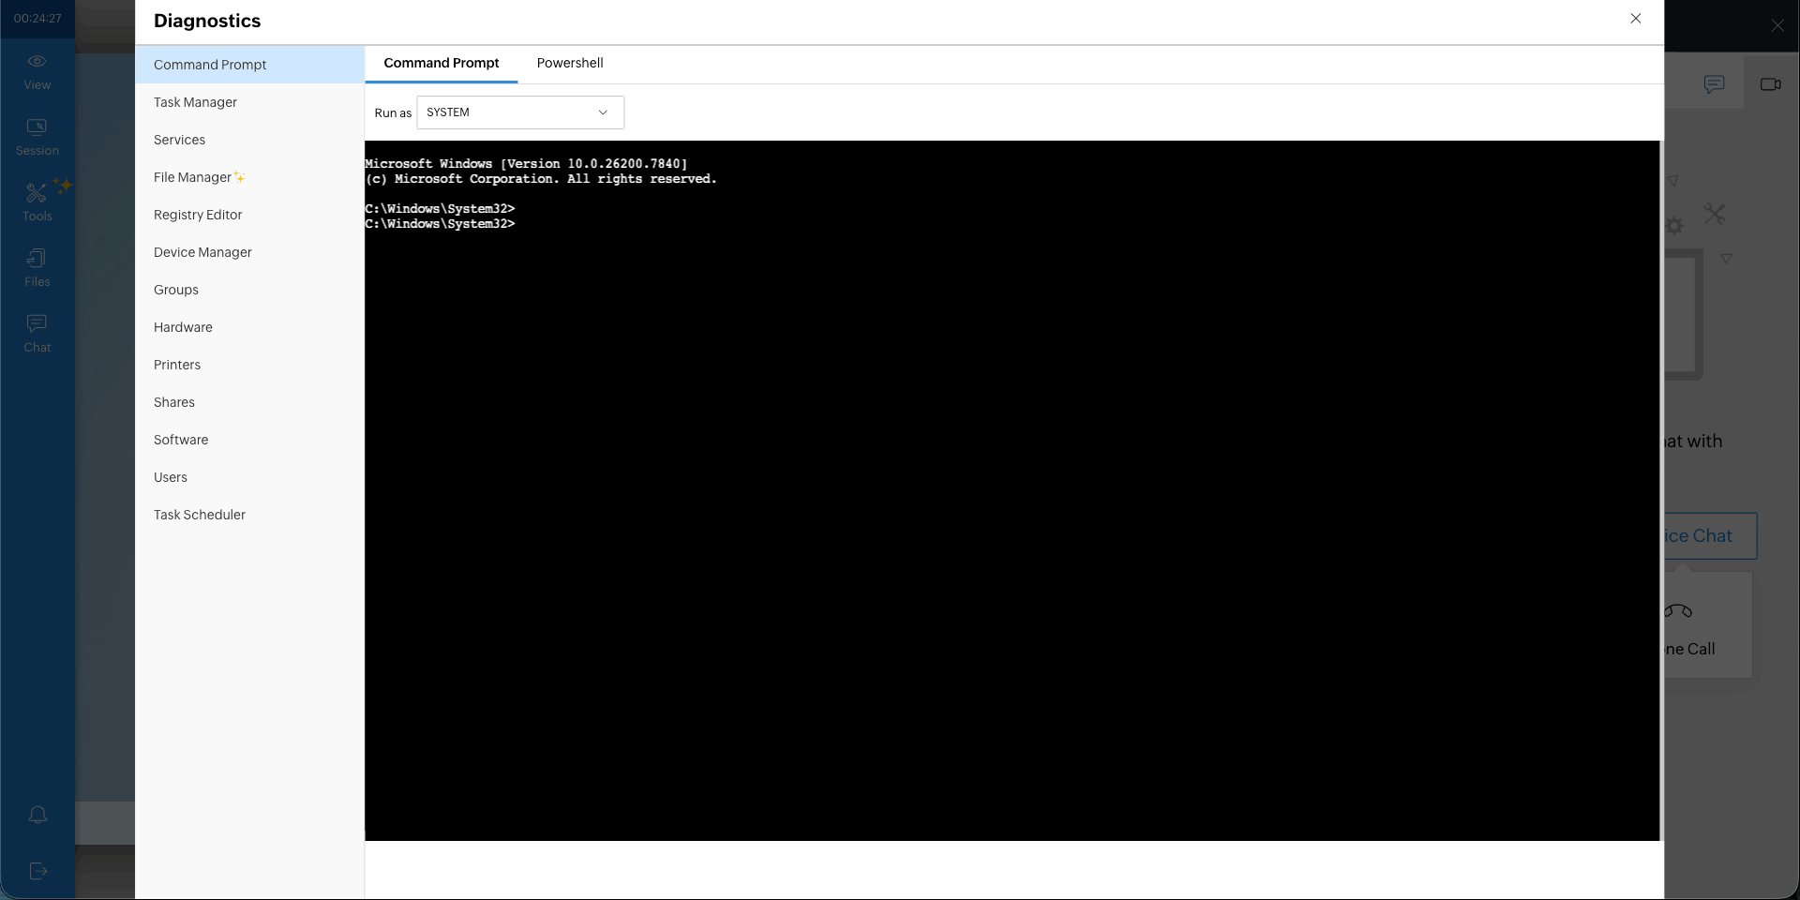Open Device Manager
1800x900 pixels.
[x=249, y=252]
